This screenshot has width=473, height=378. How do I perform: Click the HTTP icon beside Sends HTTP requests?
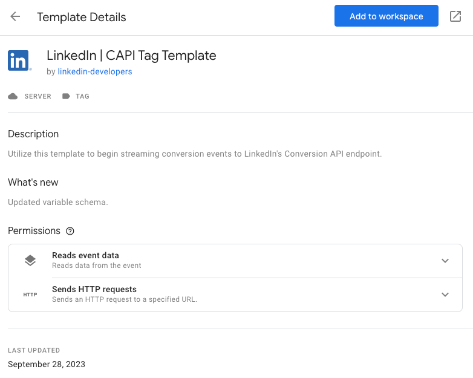point(30,295)
